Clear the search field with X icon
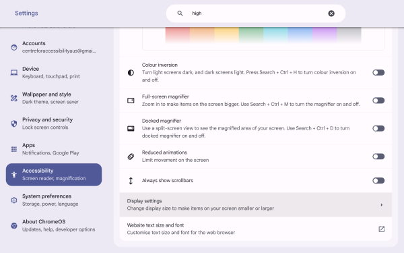Screen dimensions: 404x253 (x=331, y=13)
